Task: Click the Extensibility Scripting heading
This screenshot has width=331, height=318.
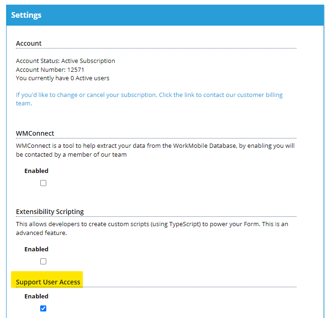Action: tap(50, 212)
